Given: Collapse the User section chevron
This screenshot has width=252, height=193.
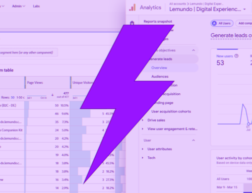Looking at the screenshot, I should click(194, 140).
